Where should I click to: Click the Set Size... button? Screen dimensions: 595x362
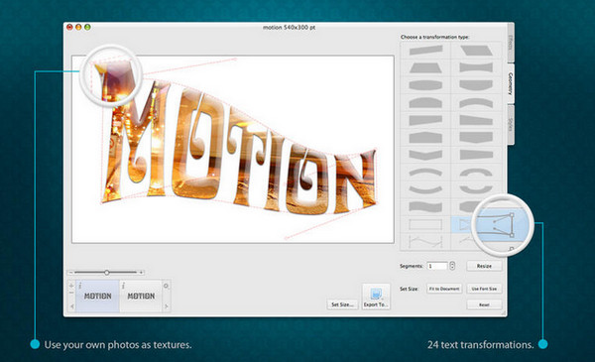(343, 304)
